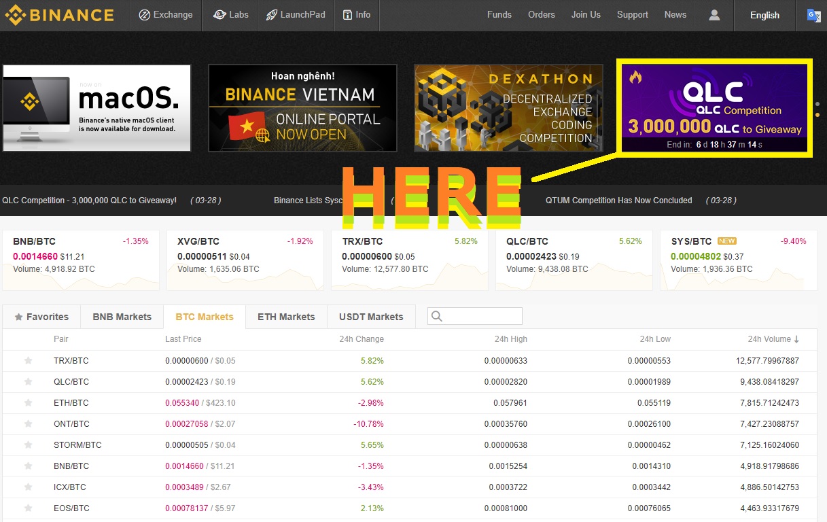827x522 pixels.
Task: Click the 24h high value 0.00081000
Action: coord(506,508)
